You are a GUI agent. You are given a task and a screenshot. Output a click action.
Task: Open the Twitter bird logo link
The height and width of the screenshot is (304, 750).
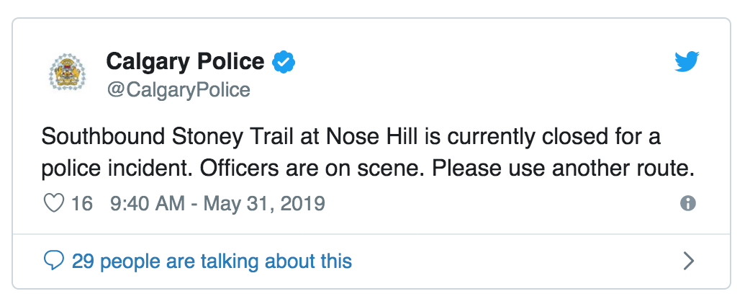coord(687,62)
